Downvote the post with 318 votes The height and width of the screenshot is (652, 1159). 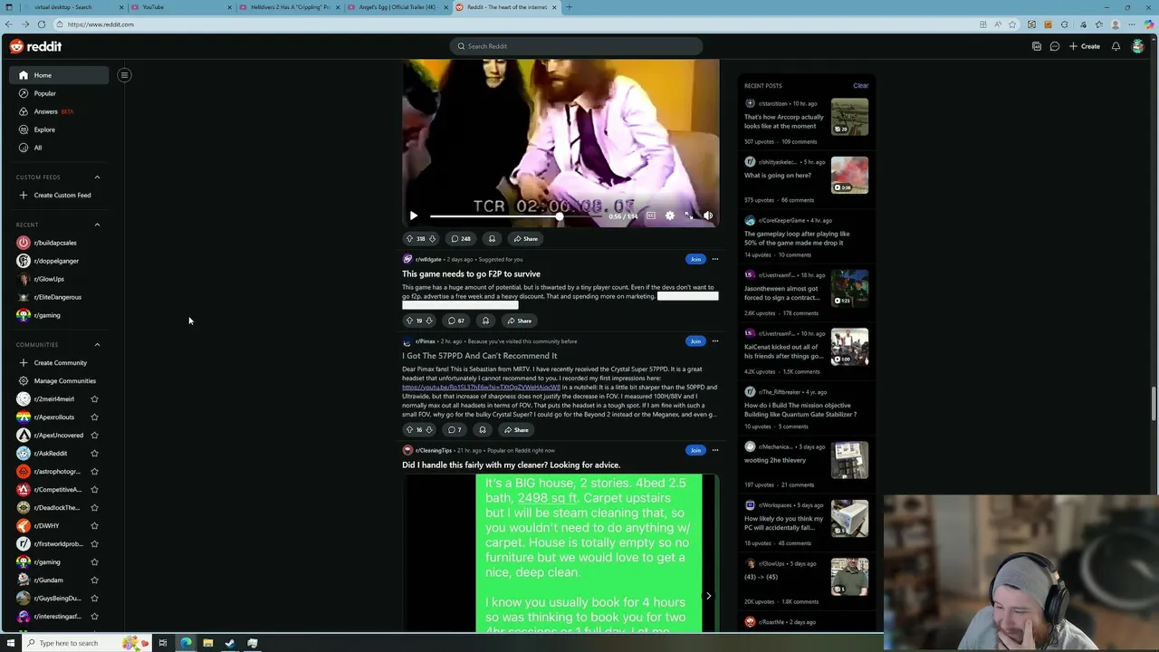point(432,239)
